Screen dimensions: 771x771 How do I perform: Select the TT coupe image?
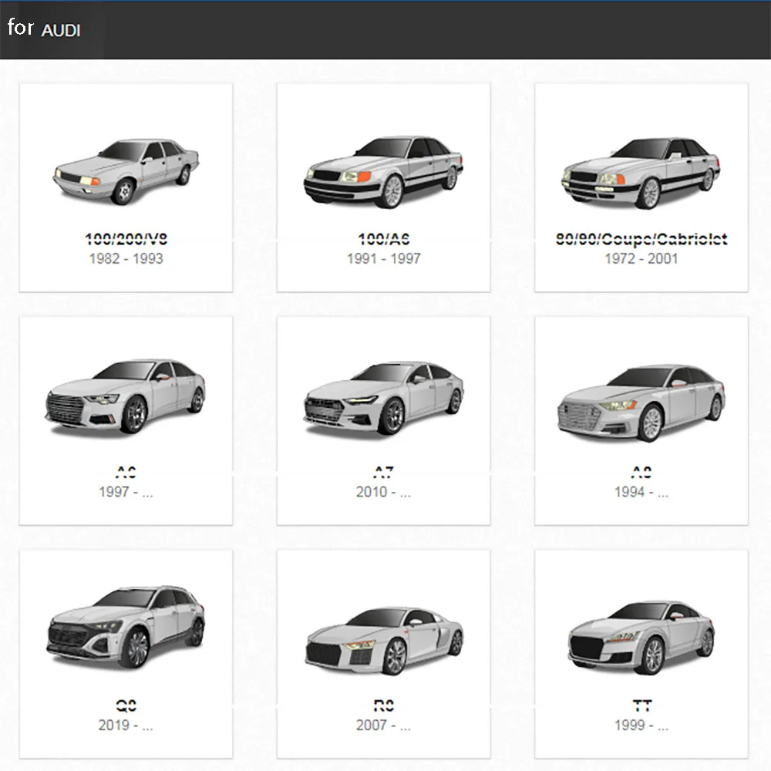pyautogui.click(x=641, y=637)
